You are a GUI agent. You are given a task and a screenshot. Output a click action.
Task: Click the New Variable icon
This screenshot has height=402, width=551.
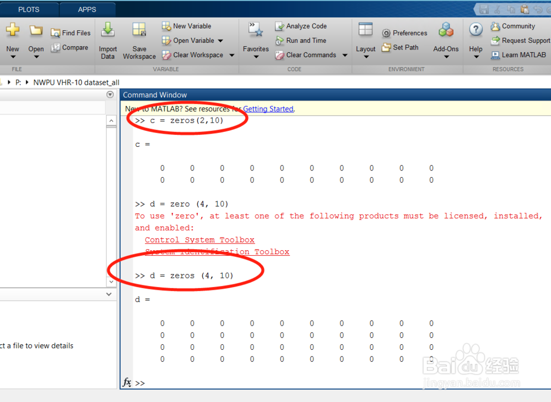pyautogui.click(x=166, y=26)
